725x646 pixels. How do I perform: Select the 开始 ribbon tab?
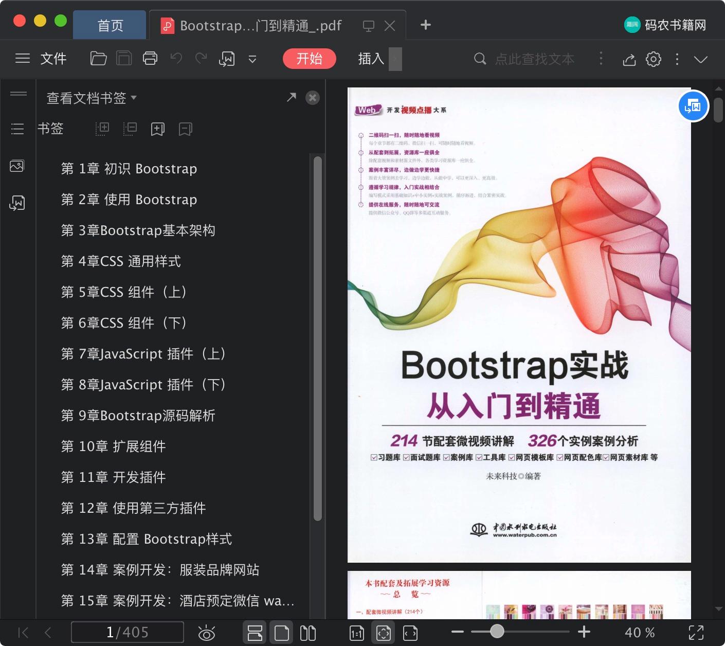(x=310, y=59)
